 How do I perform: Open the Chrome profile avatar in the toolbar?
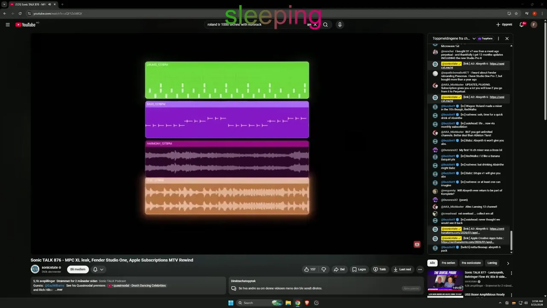[x=535, y=13]
